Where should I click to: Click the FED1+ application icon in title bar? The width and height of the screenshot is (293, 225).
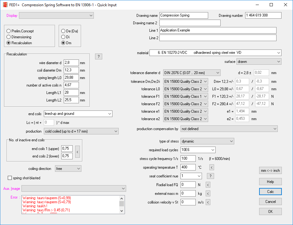5,5
